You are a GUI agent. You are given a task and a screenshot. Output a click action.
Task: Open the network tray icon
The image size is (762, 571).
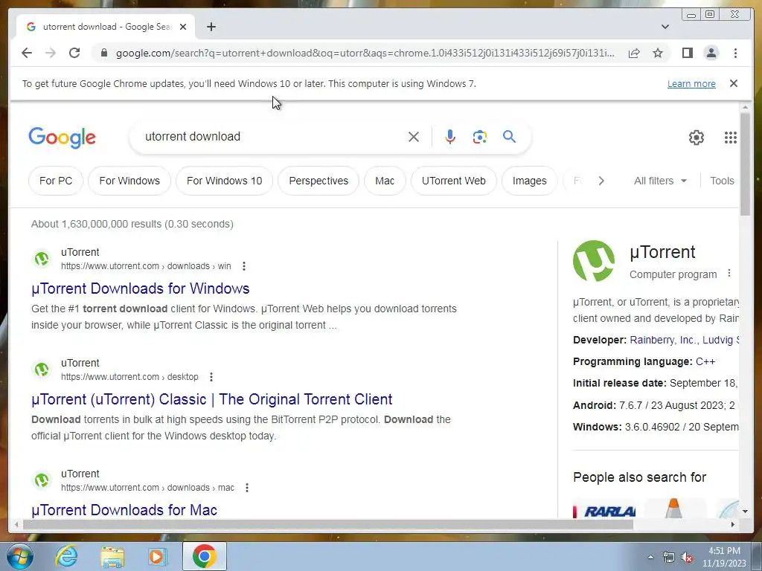(669, 557)
